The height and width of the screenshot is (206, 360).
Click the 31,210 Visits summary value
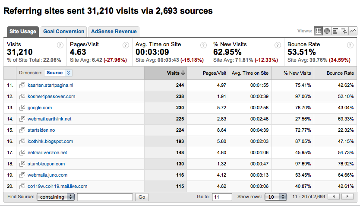point(20,52)
